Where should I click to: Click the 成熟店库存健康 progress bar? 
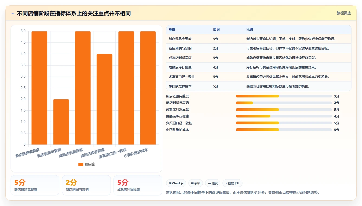click(284, 116)
